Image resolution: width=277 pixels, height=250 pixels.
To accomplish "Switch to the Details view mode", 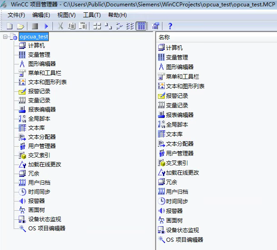I will pos(141,26).
